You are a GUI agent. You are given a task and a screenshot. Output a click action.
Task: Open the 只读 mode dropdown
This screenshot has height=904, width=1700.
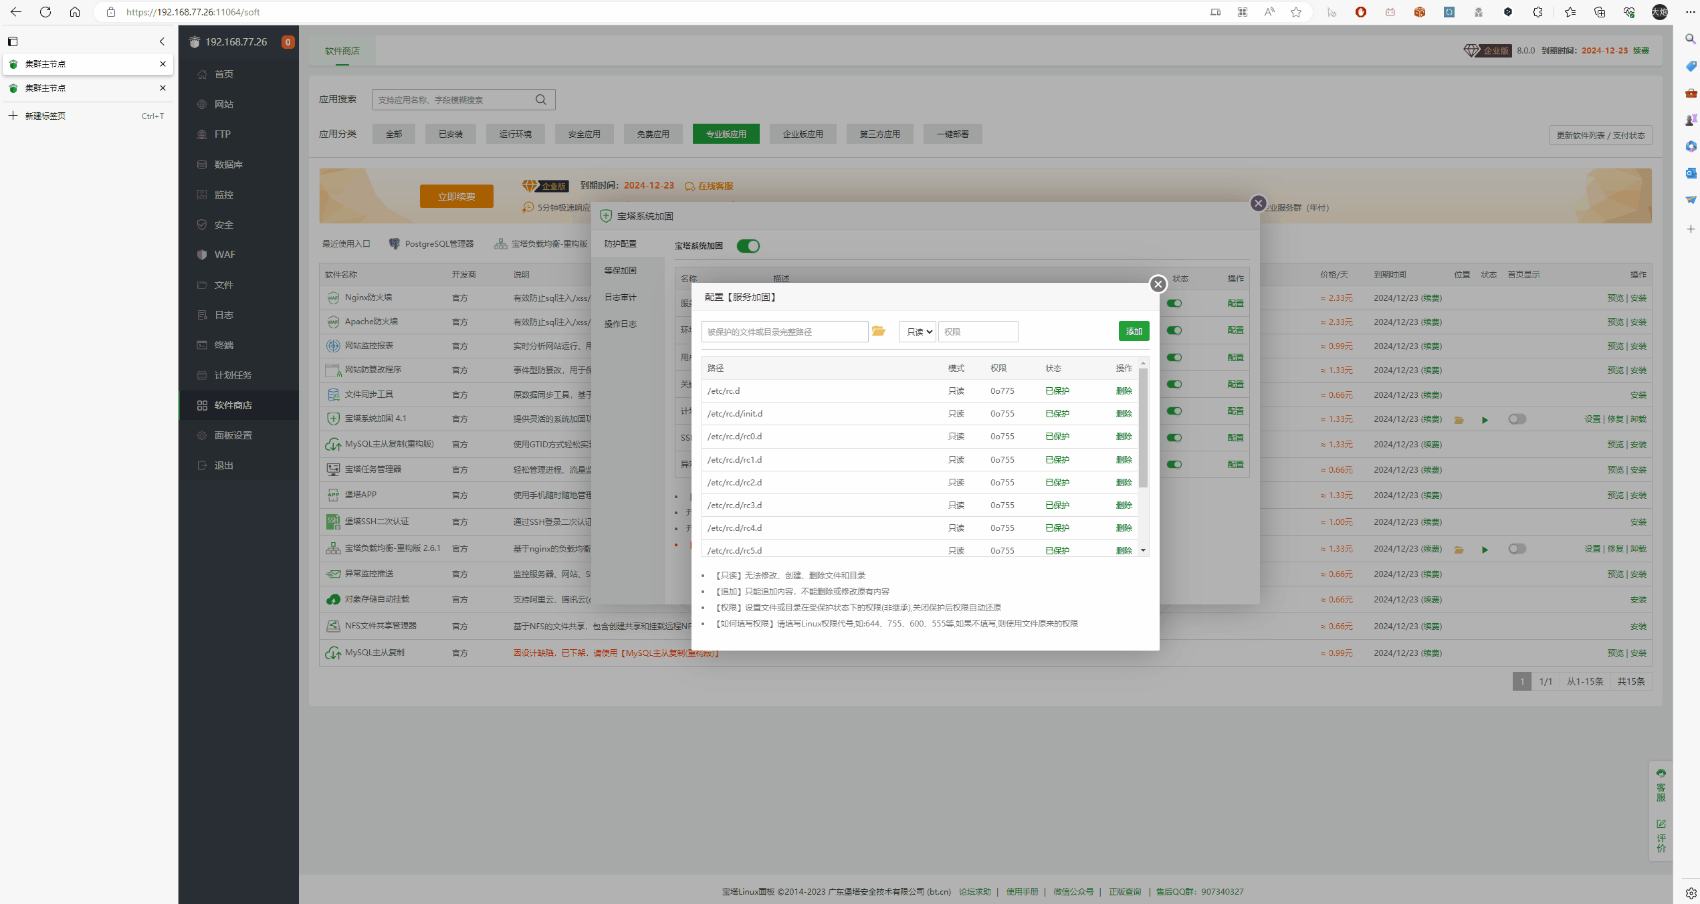(917, 331)
